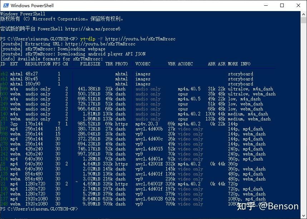Click filesize 997.16KiB in row 242
This screenshot has height=219, width=307.
coord(89,154)
